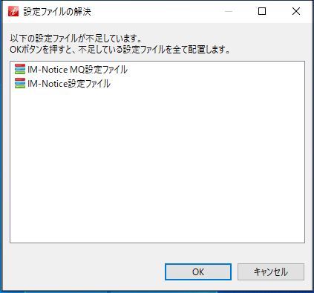Dismiss the dialog using the キャンセル button
The height and width of the screenshot is (293, 314).
pyautogui.click(x=271, y=271)
